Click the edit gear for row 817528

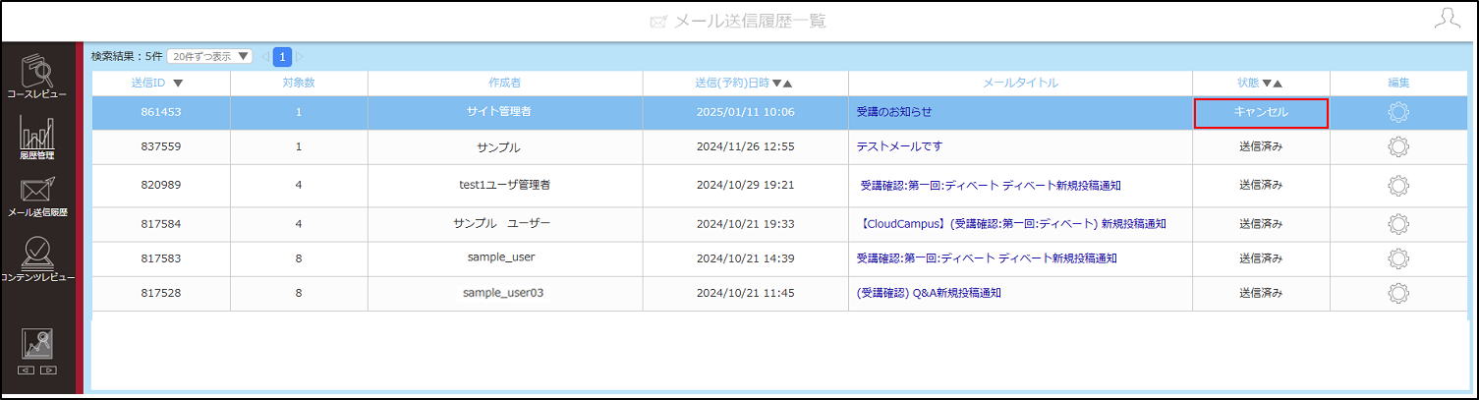(x=1398, y=293)
